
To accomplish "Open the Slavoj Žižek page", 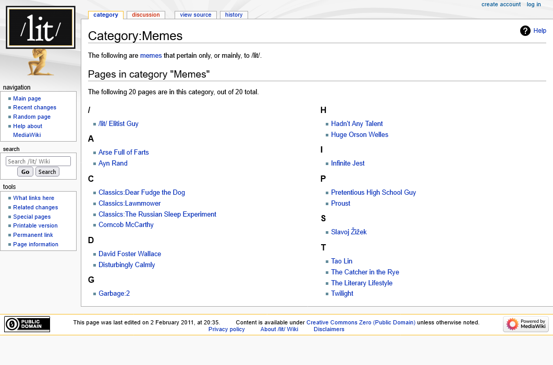I will pos(349,232).
